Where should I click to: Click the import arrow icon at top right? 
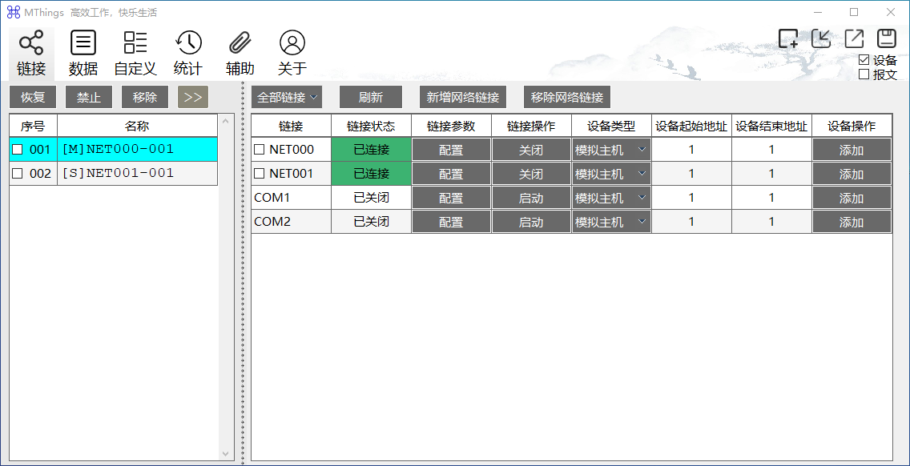coord(821,38)
